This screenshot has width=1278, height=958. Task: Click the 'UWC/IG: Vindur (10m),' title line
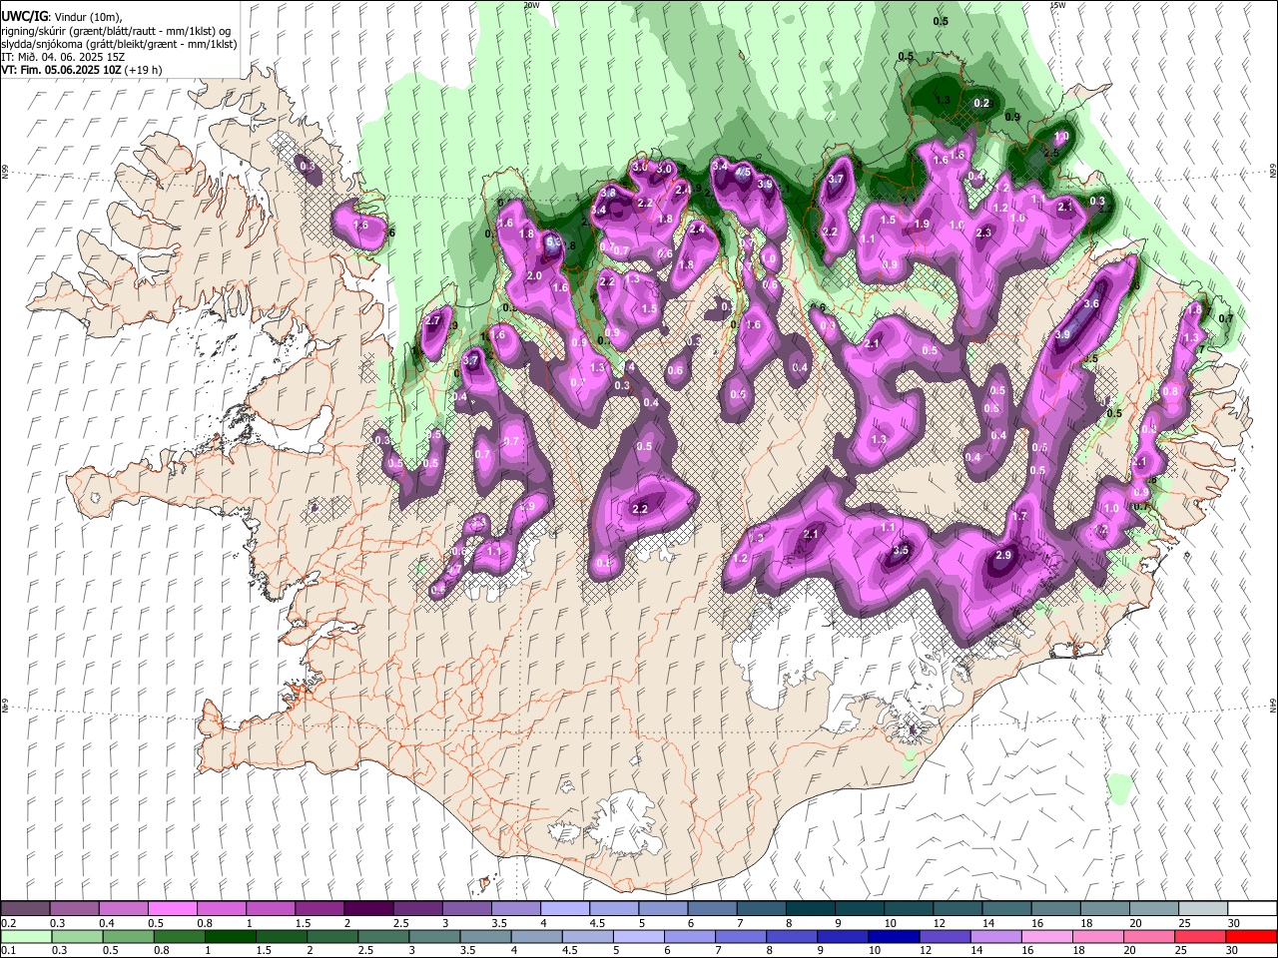pos(61,17)
